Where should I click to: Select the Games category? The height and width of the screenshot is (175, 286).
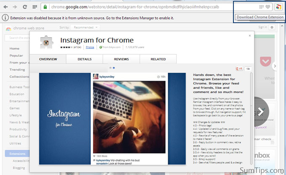14,108
